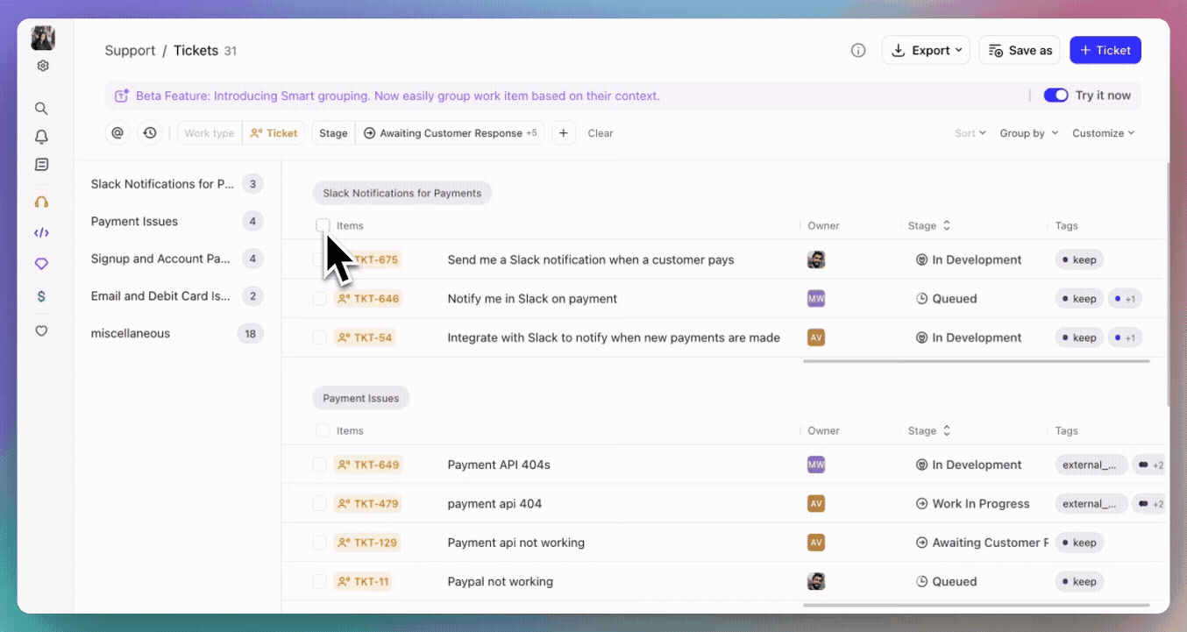Clear all filters
The image size is (1187, 632).
coord(601,133)
